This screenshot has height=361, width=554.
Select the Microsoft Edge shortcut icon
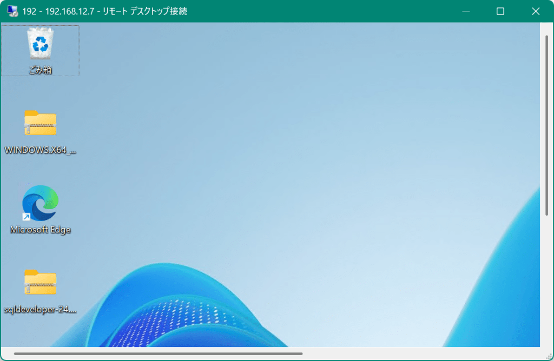(41, 203)
